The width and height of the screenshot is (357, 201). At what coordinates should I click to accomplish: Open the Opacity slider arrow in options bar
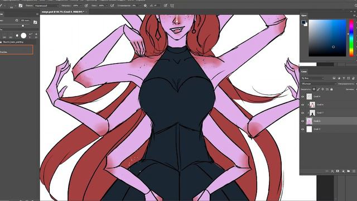click(x=80, y=6)
